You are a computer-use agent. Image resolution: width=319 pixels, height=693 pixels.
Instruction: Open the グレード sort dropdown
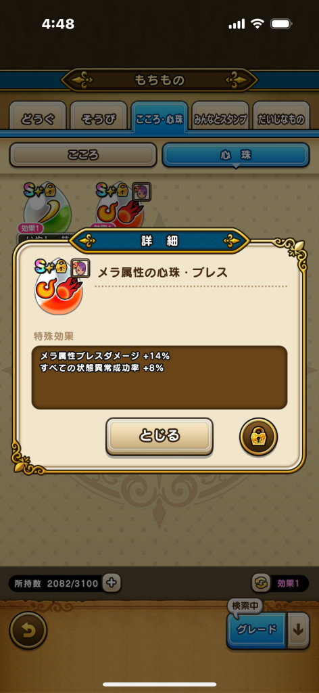point(257,630)
